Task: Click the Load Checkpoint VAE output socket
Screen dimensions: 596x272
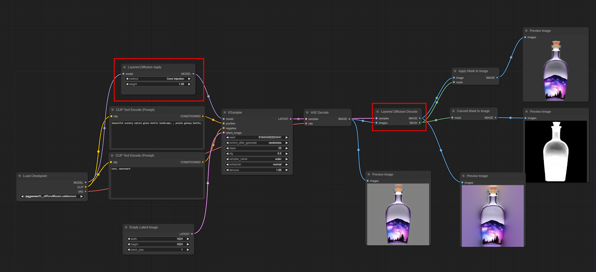Action: coord(86,191)
